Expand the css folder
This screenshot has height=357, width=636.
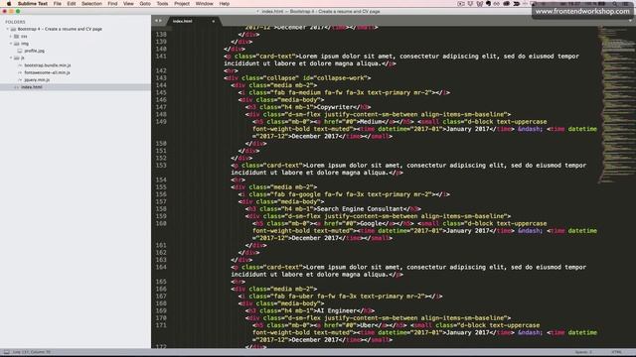(11, 37)
